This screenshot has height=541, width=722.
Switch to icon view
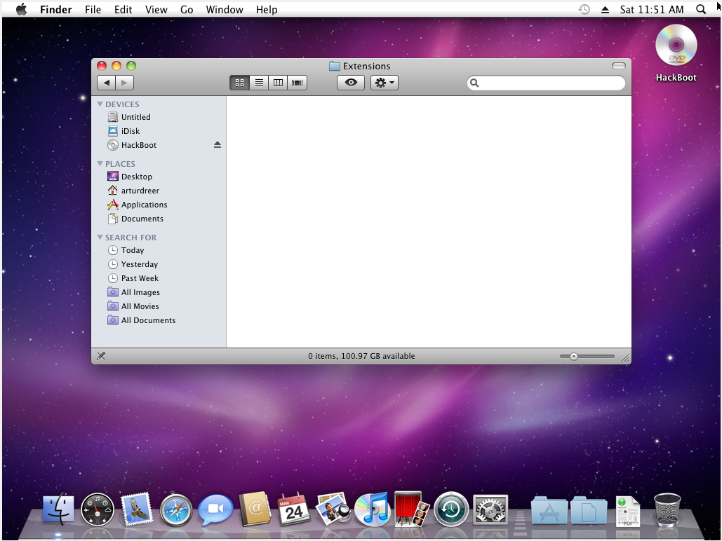click(x=239, y=83)
